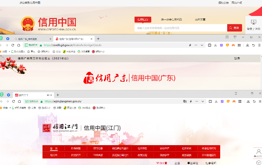Close the 信用广东_综合搜索 tab

(x=50, y=39)
